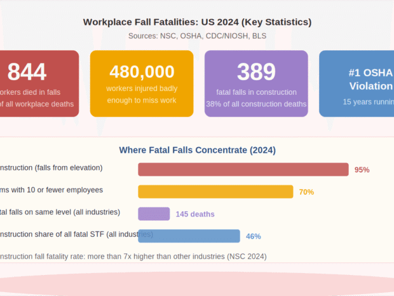Click the text 15 years running

[x=369, y=102]
